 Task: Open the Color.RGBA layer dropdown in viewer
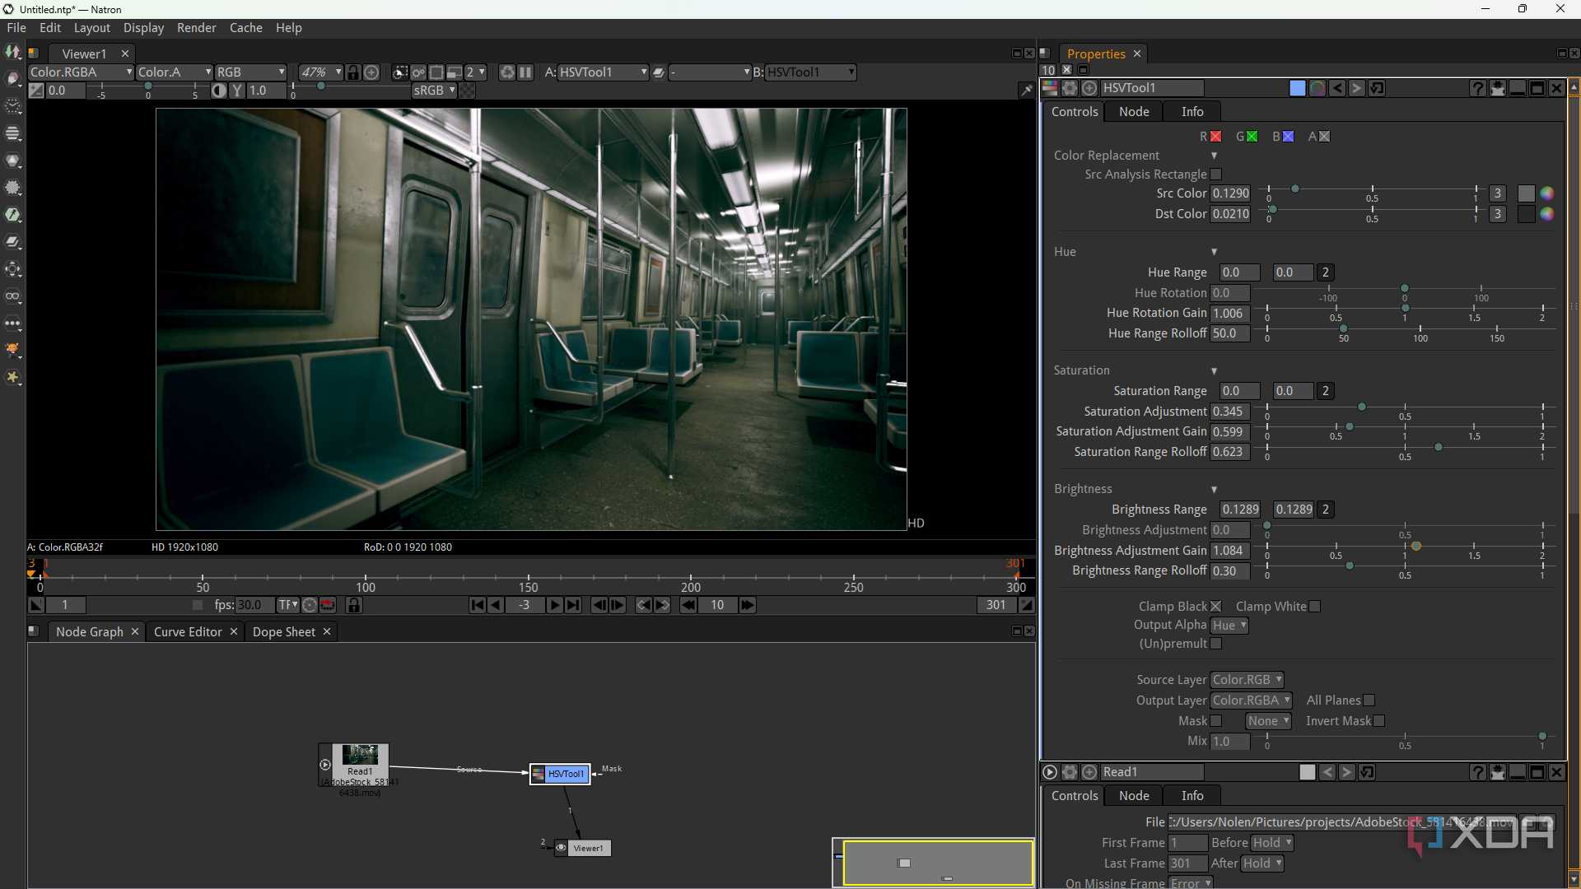click(81, 72)
